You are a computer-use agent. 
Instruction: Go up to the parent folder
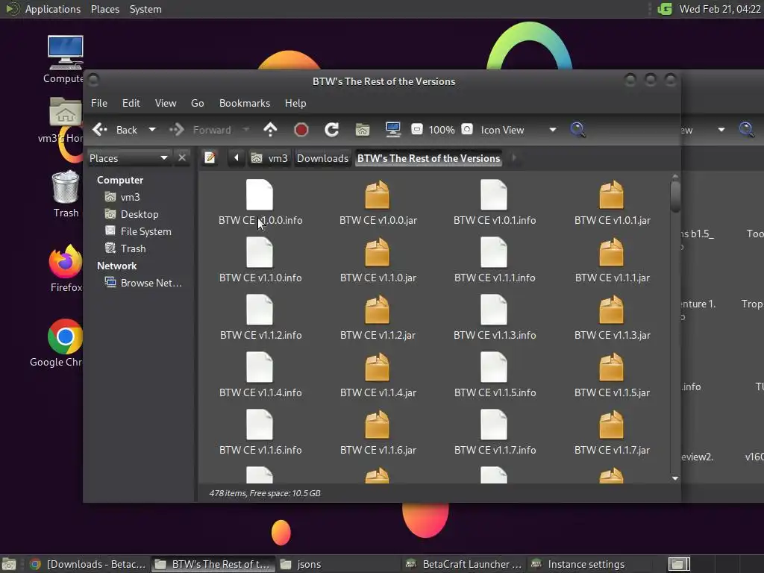[270, 130]
